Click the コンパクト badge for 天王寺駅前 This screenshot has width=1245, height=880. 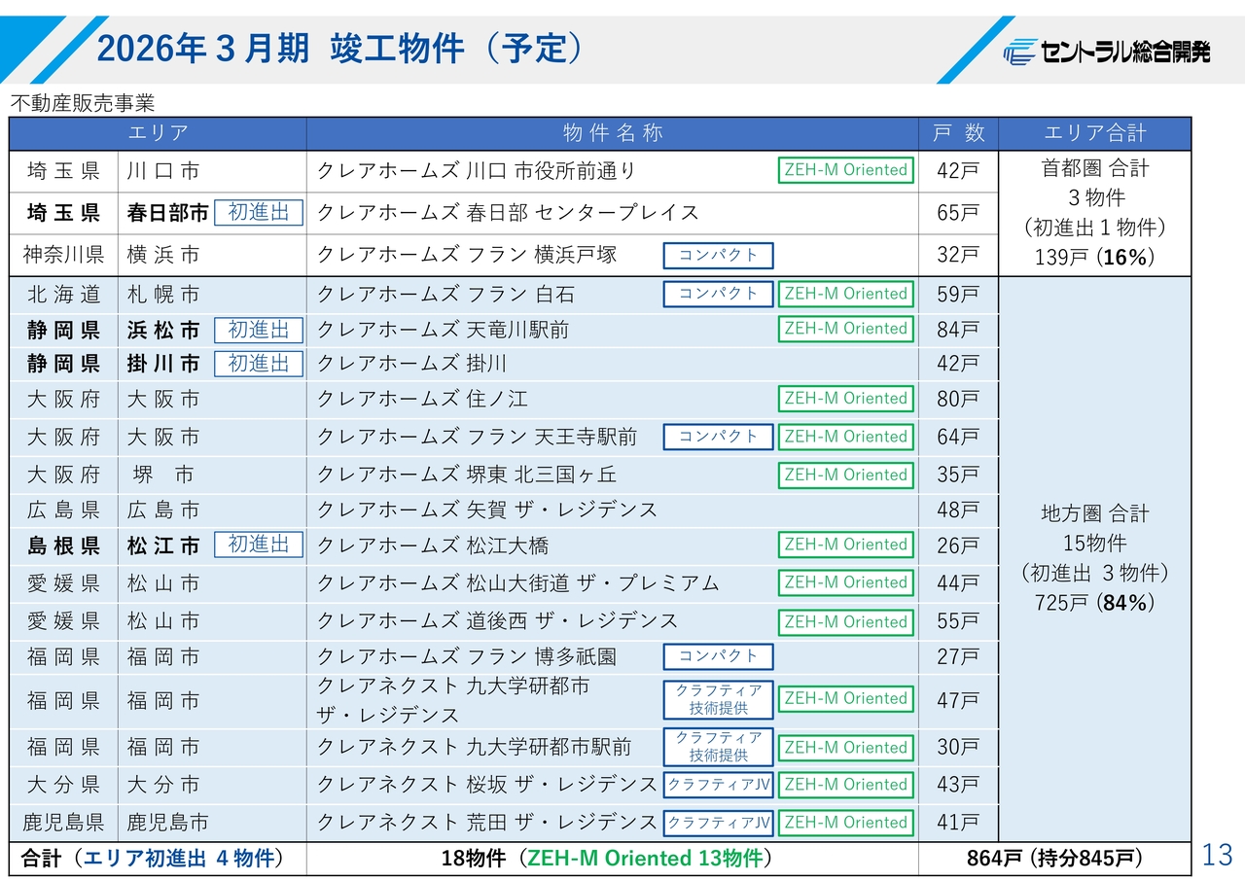click(718, 438)
